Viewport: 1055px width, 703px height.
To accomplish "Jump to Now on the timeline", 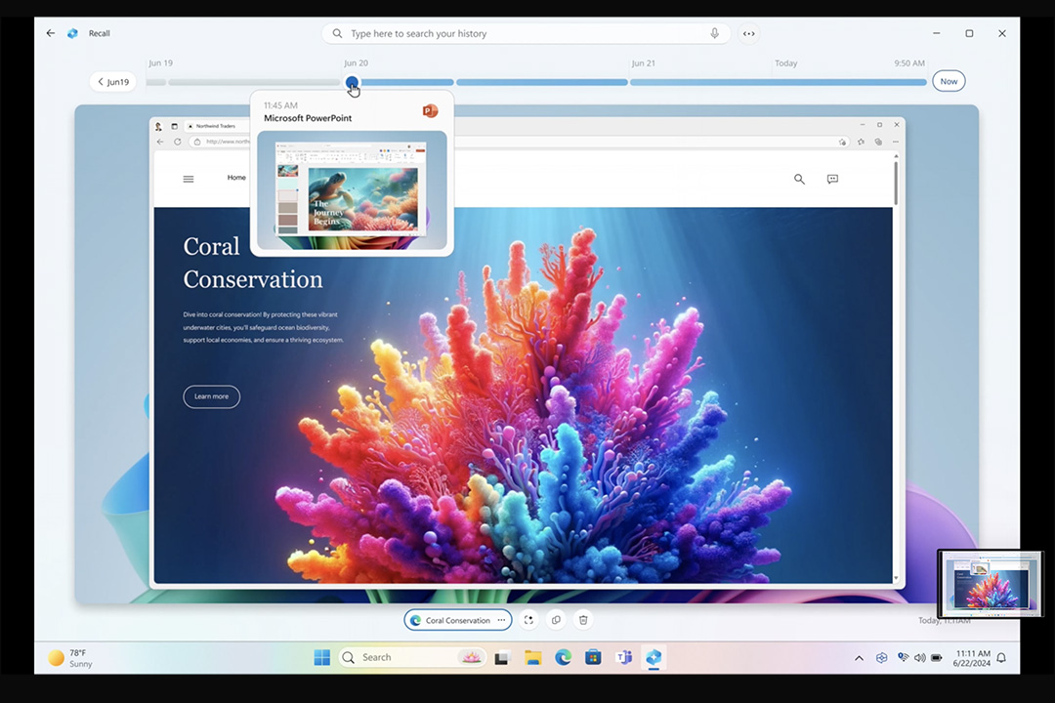I will click(948, 82).
